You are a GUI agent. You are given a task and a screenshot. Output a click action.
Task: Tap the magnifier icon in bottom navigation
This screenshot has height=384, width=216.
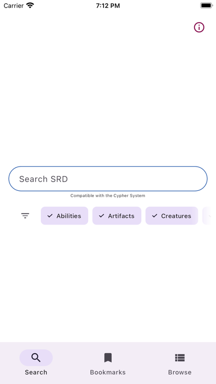click(x=36, y=358)
